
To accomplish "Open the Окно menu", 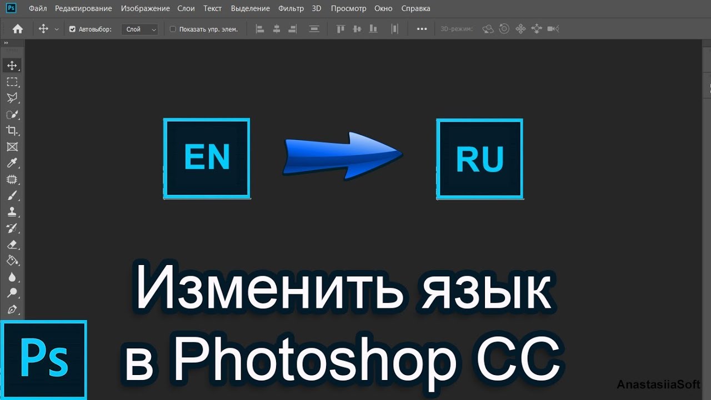I will point(383,8).
